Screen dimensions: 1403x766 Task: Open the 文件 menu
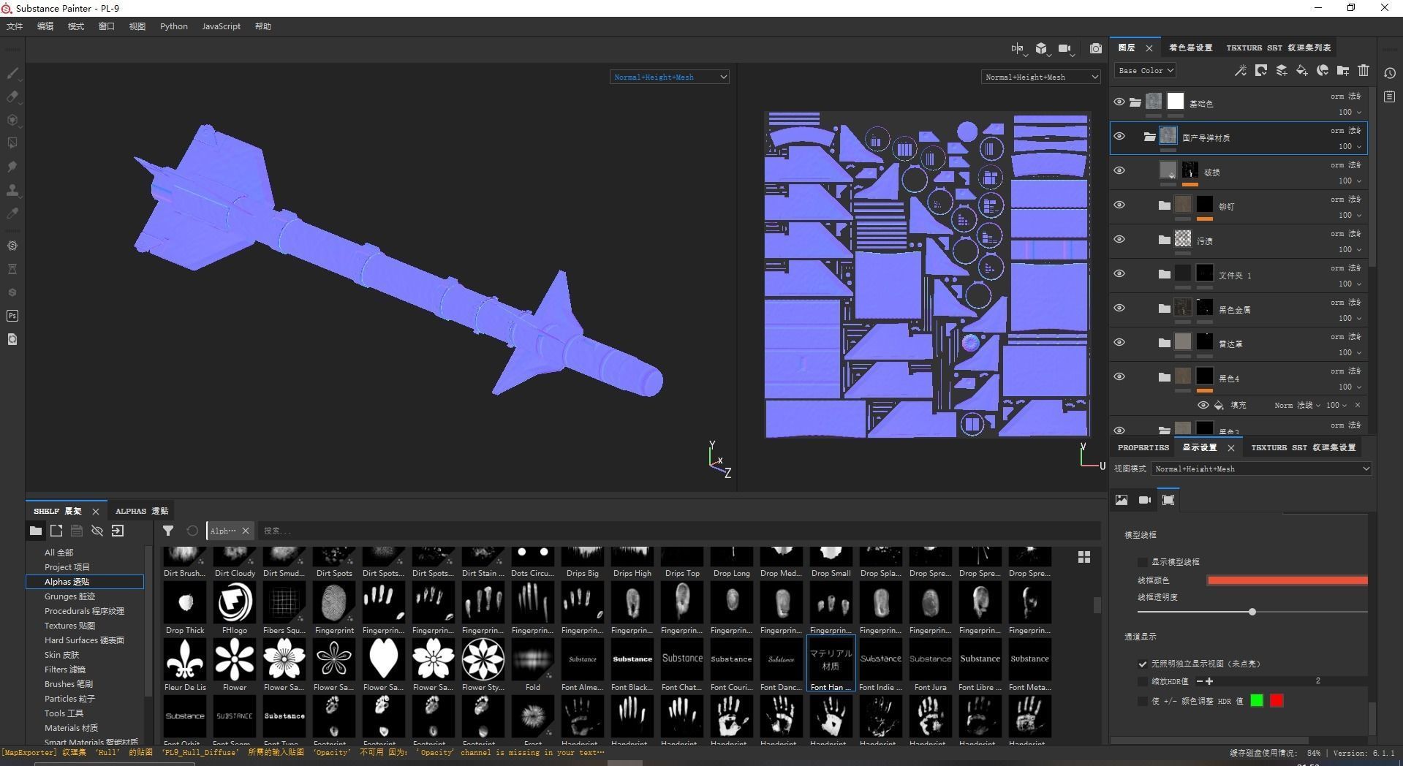[15, 26]
